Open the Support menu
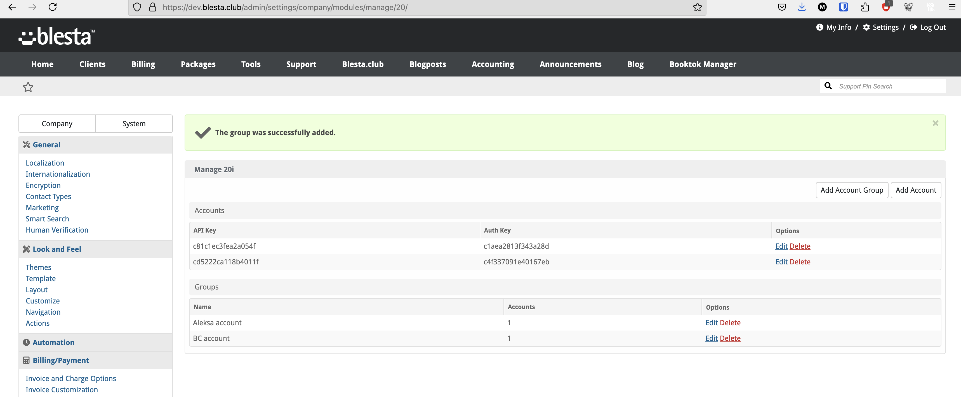 pos(301,64)
